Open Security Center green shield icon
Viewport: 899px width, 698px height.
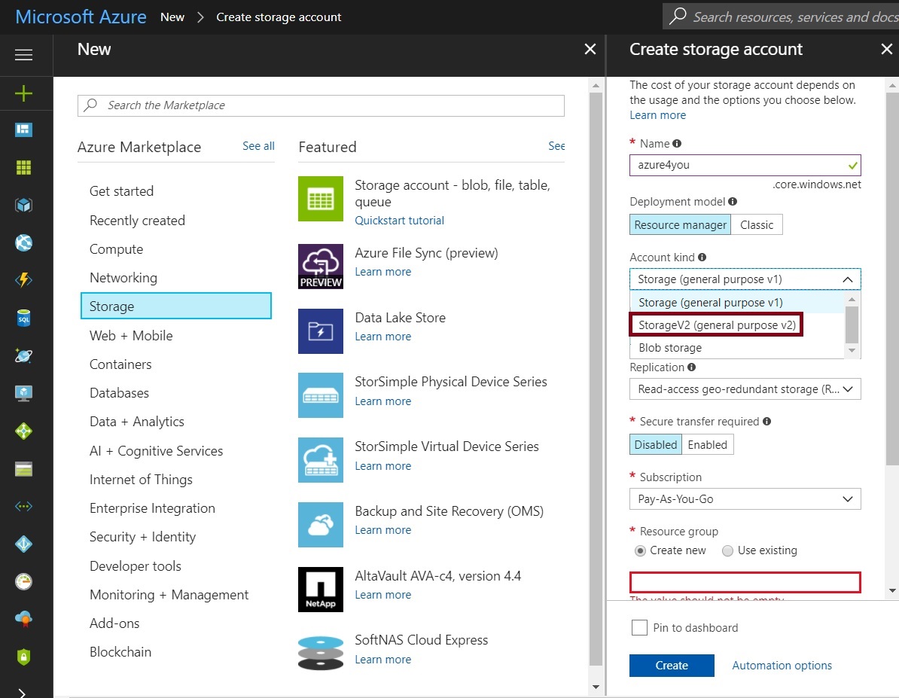pos(23,657)
